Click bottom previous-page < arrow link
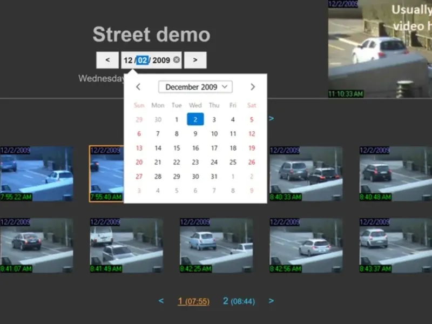The image size is (432, 324). (161, 301)
